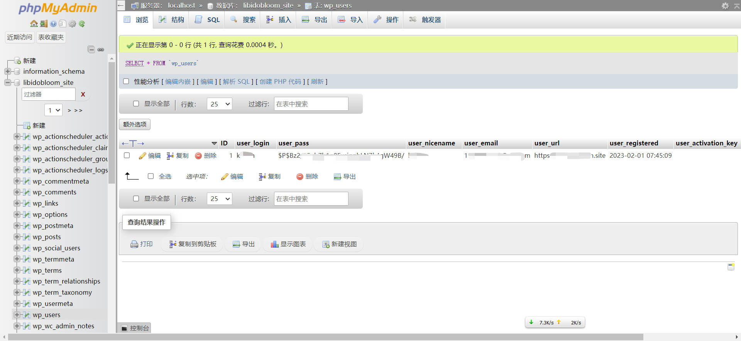Screen dimensions: 741x341
Task: Expand information_schema database node
Action: 7,71
